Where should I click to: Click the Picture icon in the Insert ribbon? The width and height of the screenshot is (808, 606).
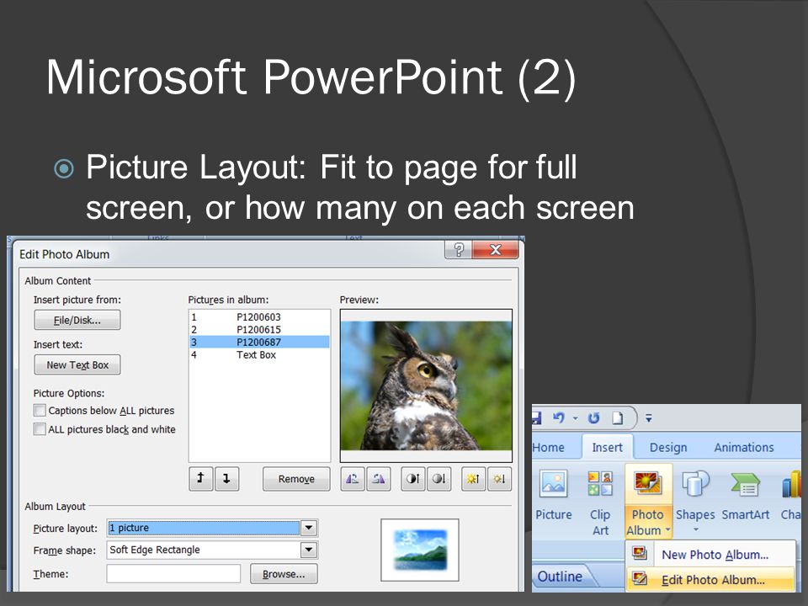[x=554, y=484]
